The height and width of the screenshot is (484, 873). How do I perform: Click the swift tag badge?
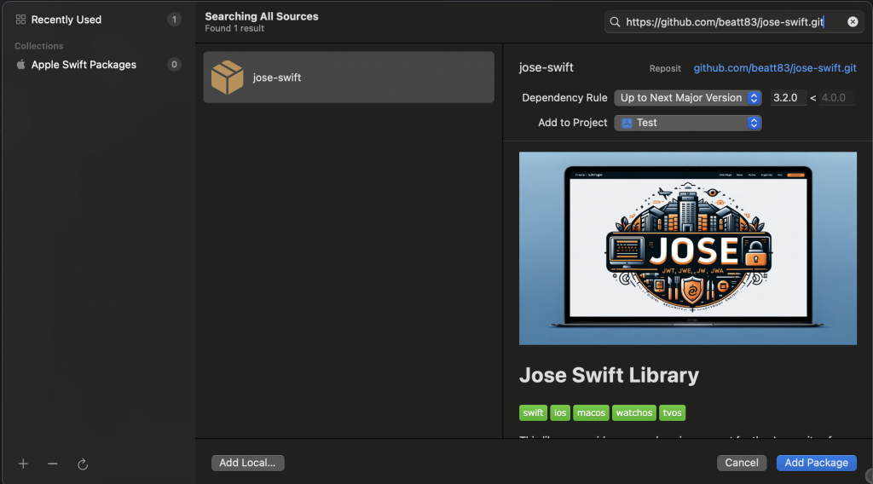pos(533,412)
